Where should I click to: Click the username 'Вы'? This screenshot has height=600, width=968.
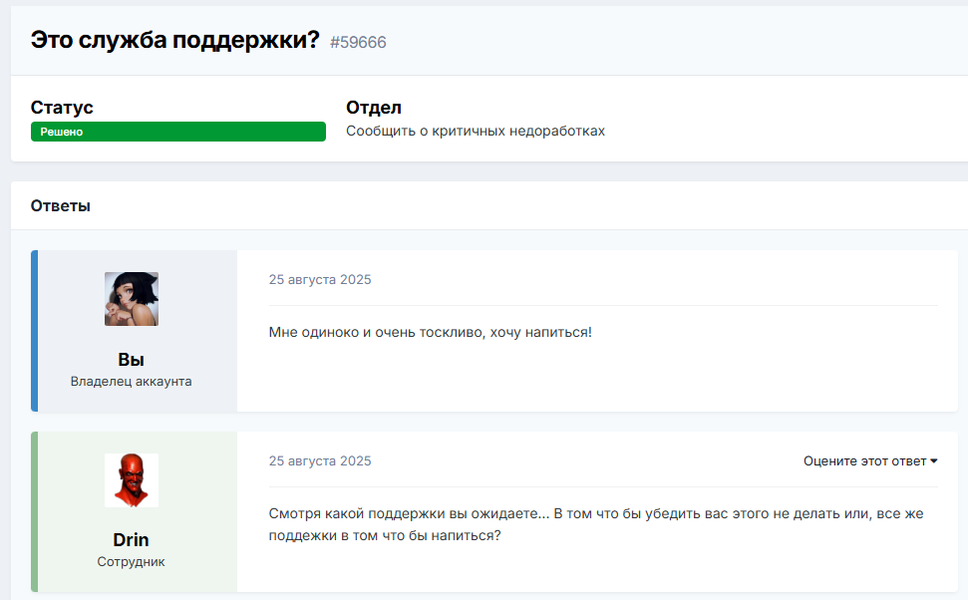point(131,360)
